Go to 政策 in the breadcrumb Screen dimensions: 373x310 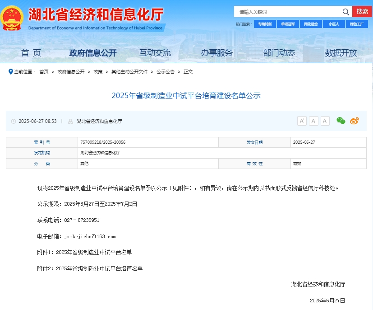[98, 72]
